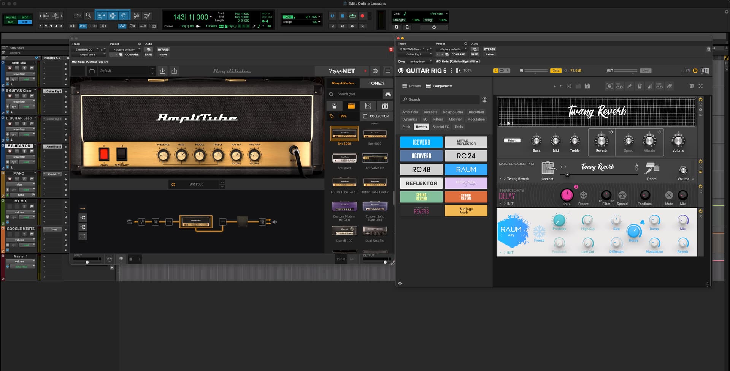Viewport: 730px width, 371px height.
Task: Toggle the Guitar Rig input Gate
Action: click(x=556, y=71)
